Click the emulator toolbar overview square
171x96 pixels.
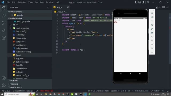click(152, 48)
